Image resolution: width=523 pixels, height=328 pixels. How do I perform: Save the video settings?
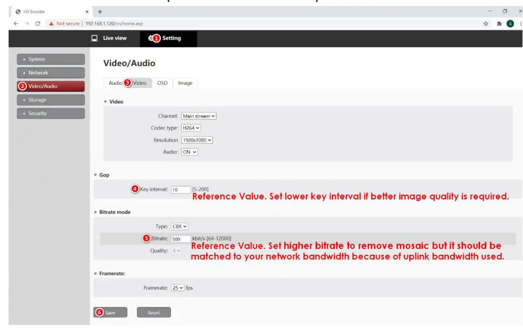110,312
